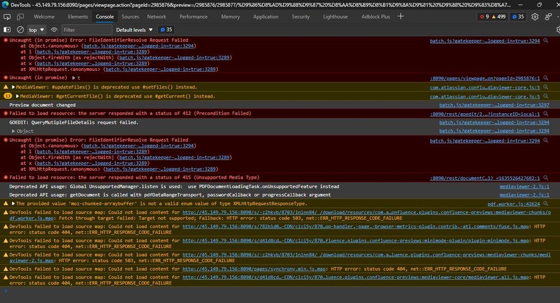Click search icon on status 415 error row

546,178
